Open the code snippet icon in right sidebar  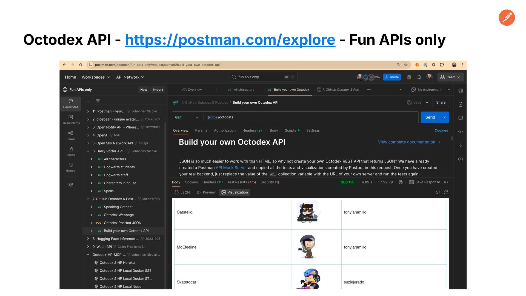[x=461, y=132]
